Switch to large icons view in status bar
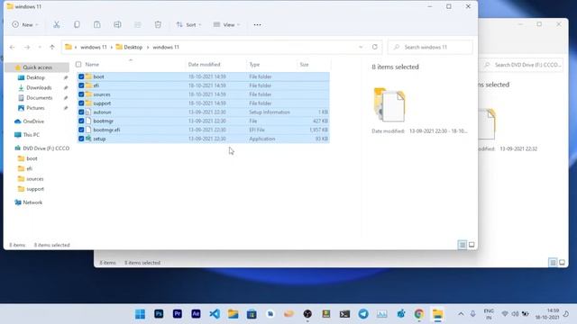 pyautogui.click(x=472, y=245)
